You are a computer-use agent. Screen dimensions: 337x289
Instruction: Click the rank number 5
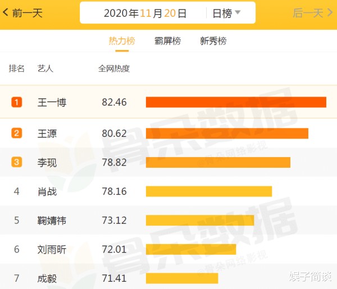16,221
